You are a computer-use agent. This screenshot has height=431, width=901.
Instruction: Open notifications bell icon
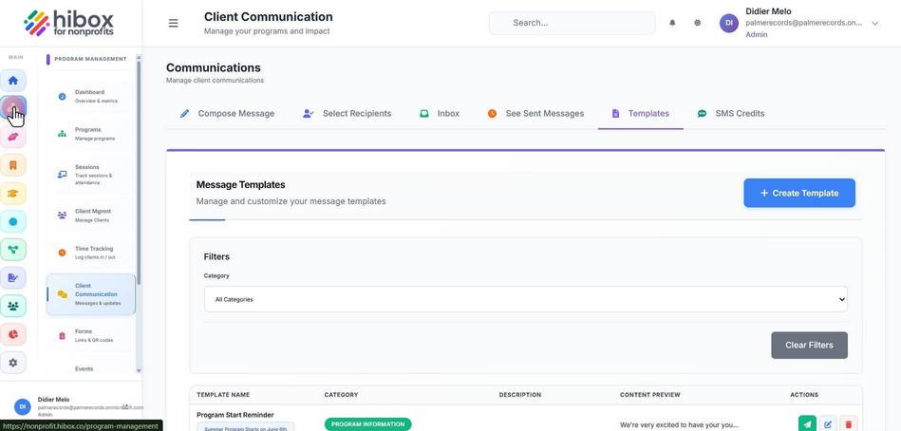tap(672, 23)
